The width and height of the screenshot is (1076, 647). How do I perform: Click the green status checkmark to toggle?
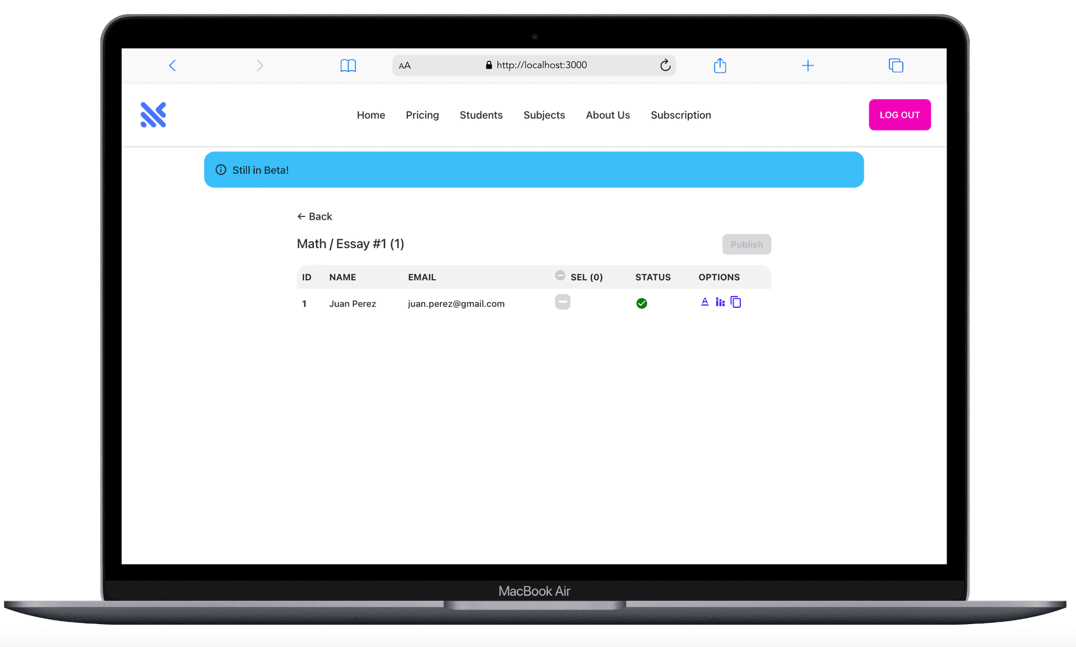point(642,302)
